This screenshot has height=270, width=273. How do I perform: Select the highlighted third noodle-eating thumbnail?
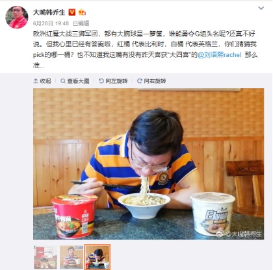tap(97, 257)
